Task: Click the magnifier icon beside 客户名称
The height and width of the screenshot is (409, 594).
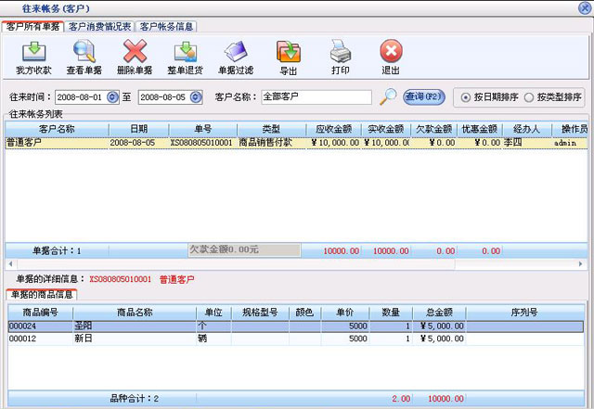Action: click(388, 96)
